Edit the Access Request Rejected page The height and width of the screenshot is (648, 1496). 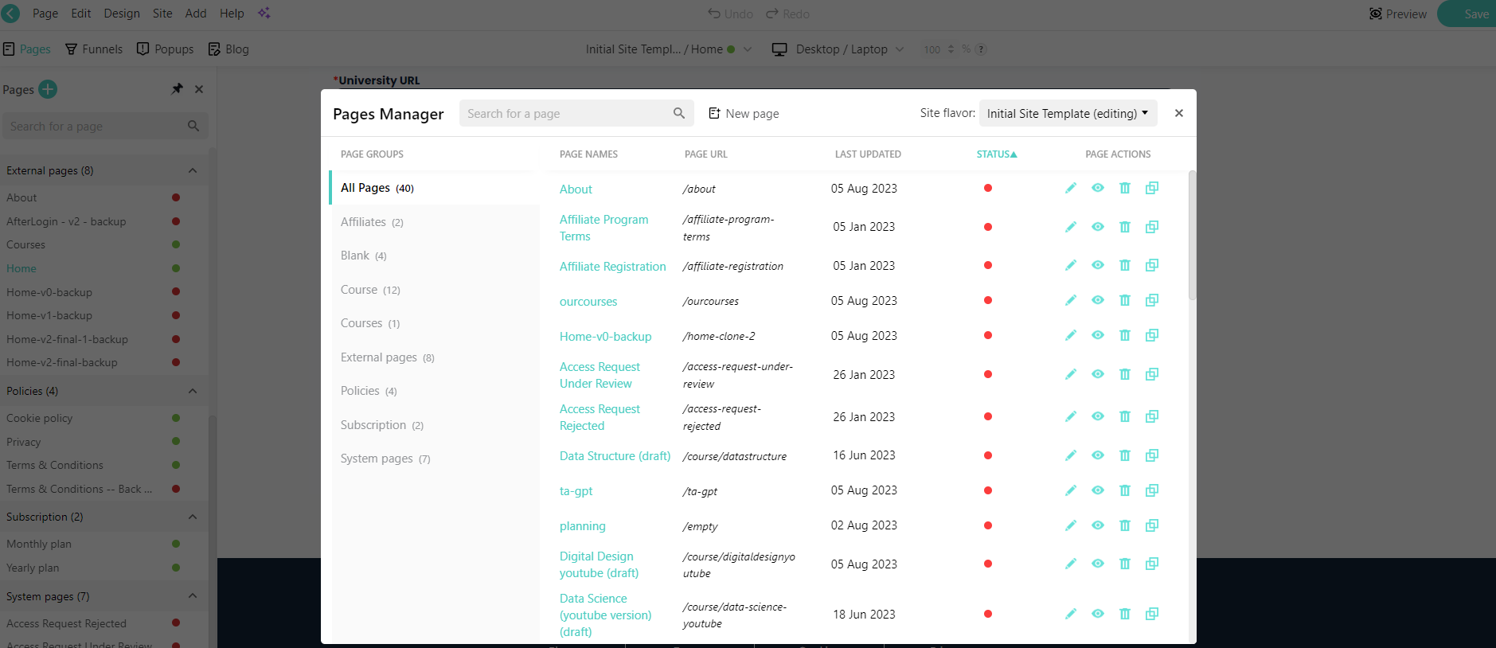pos(1071,416)
